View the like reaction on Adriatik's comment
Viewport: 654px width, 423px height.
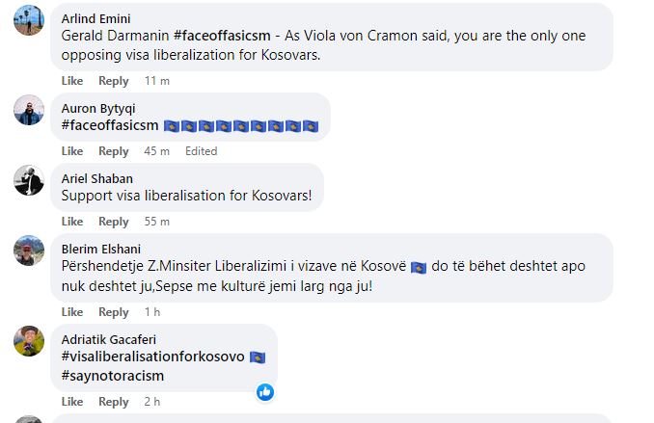[265, 392]
